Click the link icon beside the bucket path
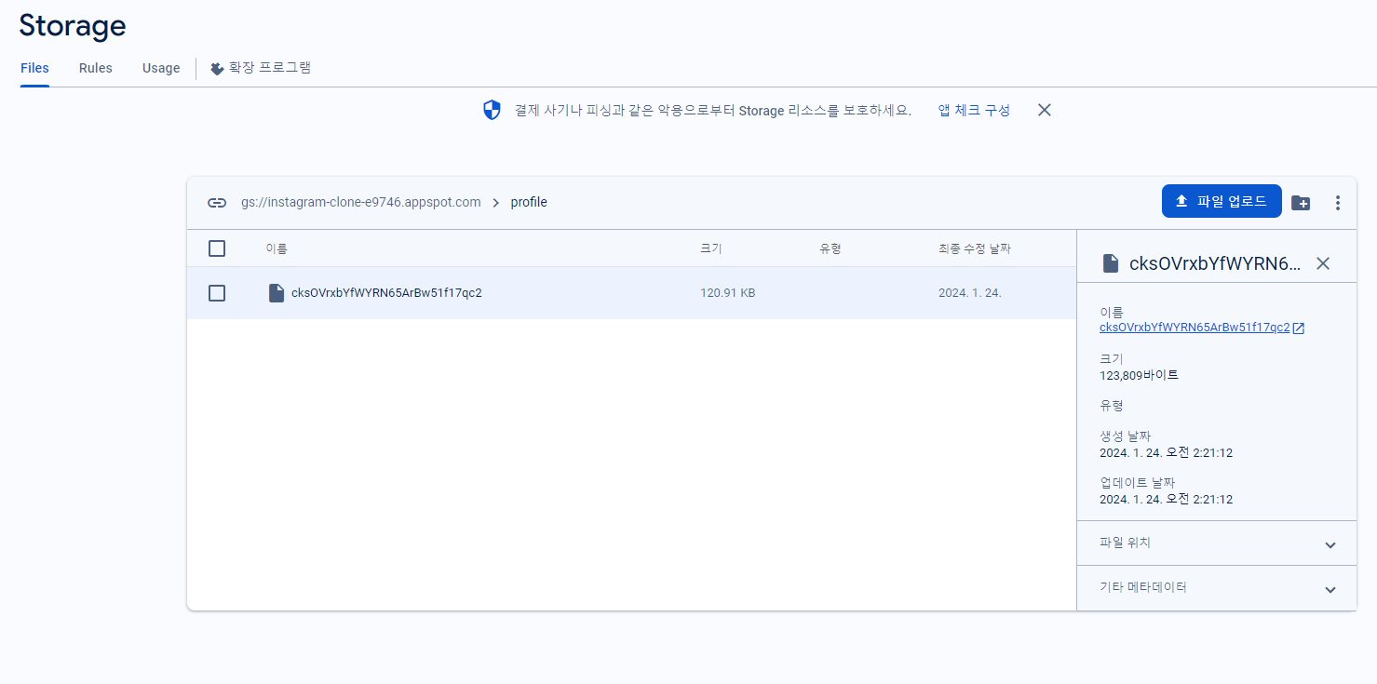The image size is (1377, 684). (217, 202)
